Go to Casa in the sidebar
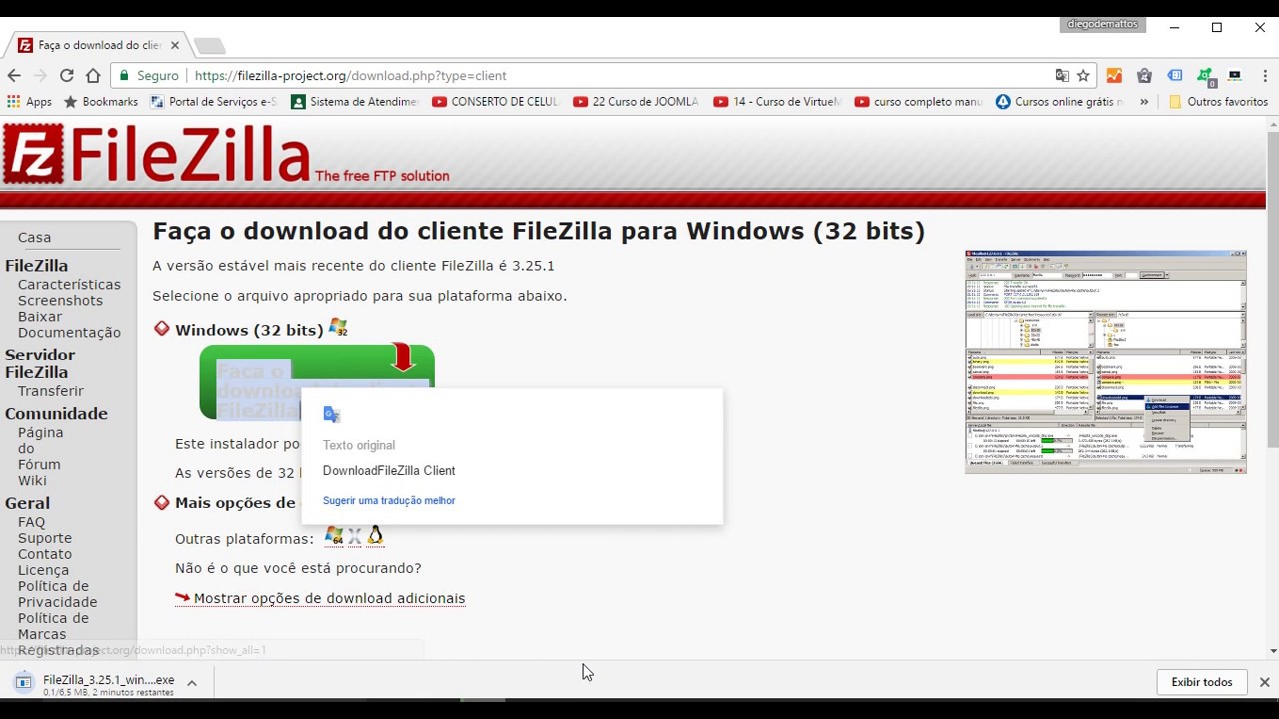 [x=34, y=237]
